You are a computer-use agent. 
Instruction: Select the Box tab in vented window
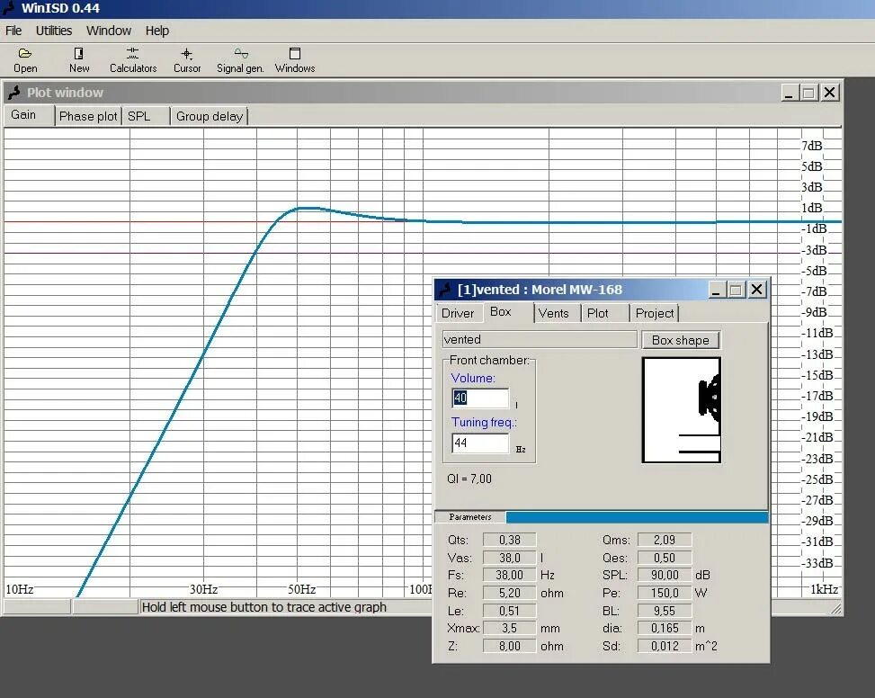[x=508, y=312]
